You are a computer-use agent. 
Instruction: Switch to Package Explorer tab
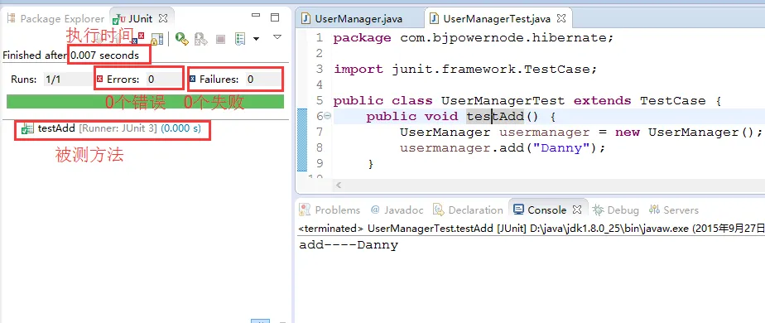55,18
